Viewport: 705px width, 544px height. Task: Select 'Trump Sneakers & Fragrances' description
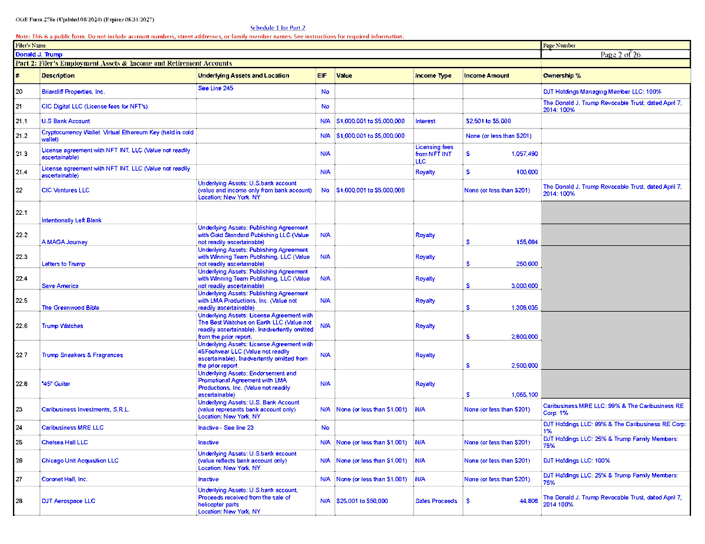click(x=82, y=356)
